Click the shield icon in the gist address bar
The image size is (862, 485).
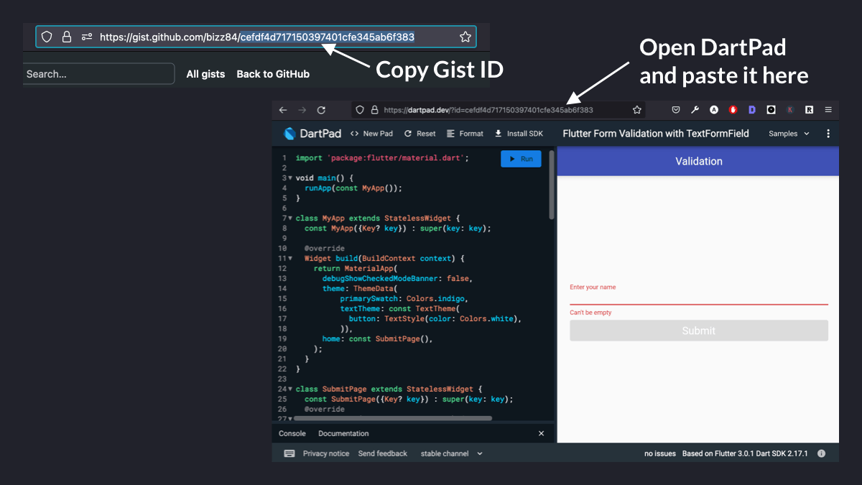click(x=47, y=37)
